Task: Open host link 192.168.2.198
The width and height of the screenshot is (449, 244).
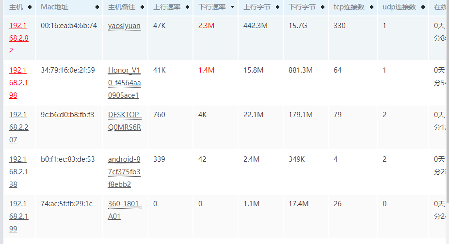Action: pos(18,83)
